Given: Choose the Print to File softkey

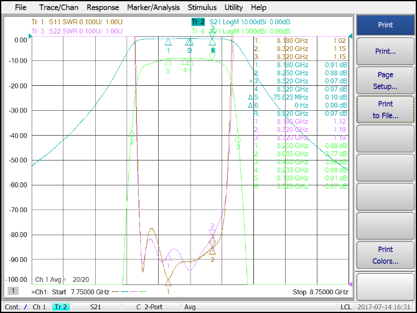Looking at the screenshot, I should (385, 110).
